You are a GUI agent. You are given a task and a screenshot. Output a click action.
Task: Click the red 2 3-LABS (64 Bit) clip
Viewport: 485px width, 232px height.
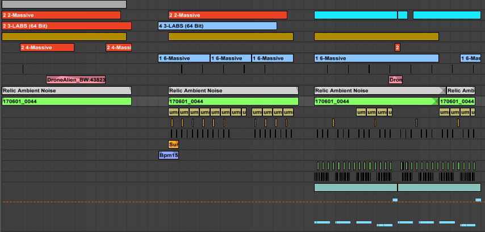pyautogui.click(x=66, y=26)
